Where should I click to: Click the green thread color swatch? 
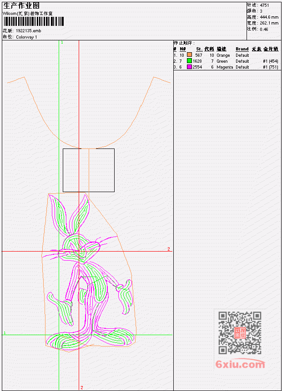(x=189, y=61)
